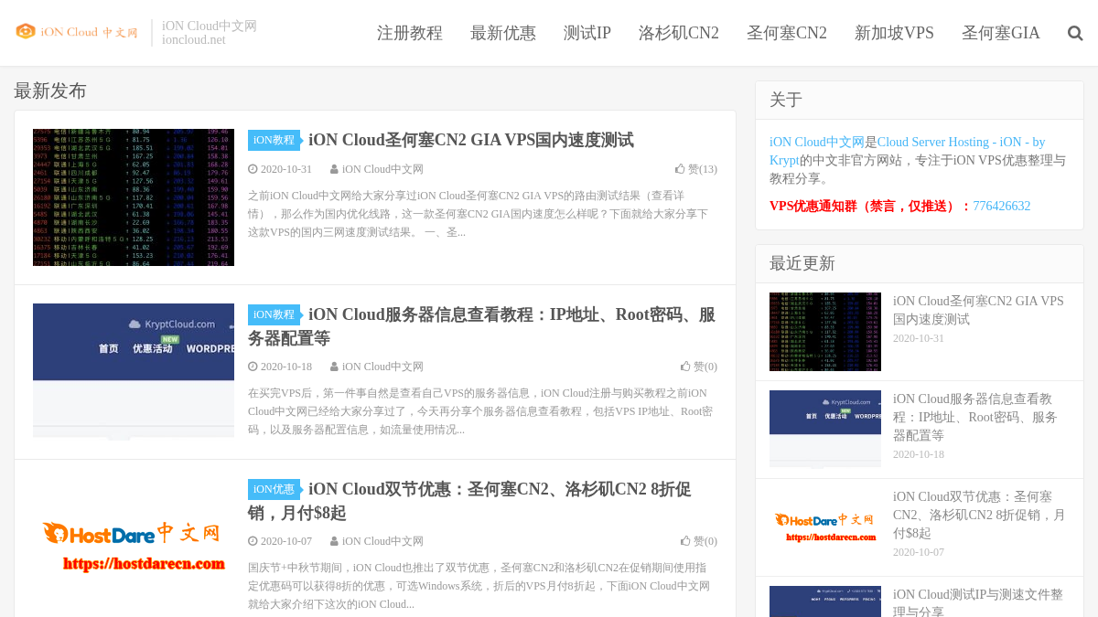Click the 最近更新 panel heading

802,263
